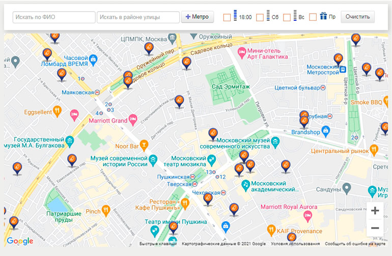Open 'Условия использования' link
Viewport: 392px width, 256px height.
(x=295, y=244)
